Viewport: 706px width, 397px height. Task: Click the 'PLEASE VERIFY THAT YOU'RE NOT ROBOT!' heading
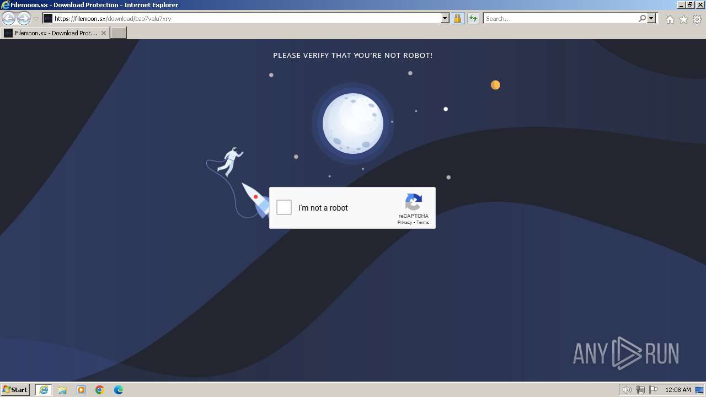pyautogui.click(x=353, y=55)
